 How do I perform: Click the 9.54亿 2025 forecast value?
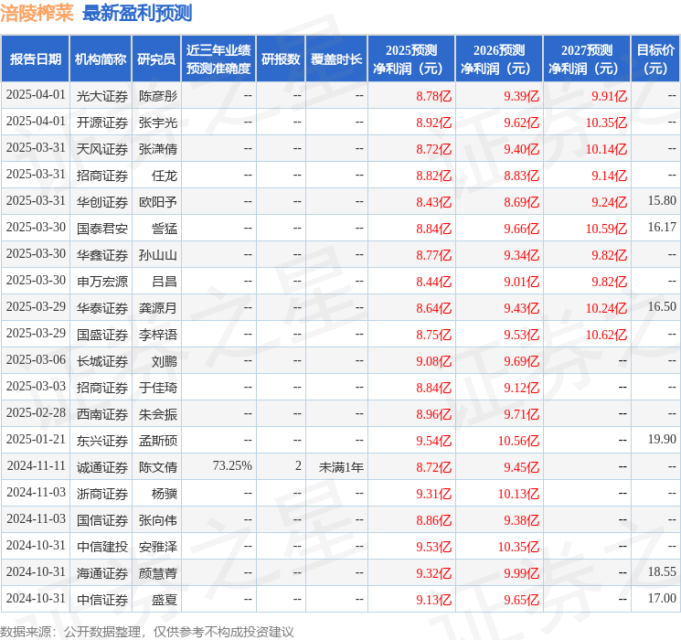pos(434,441)
